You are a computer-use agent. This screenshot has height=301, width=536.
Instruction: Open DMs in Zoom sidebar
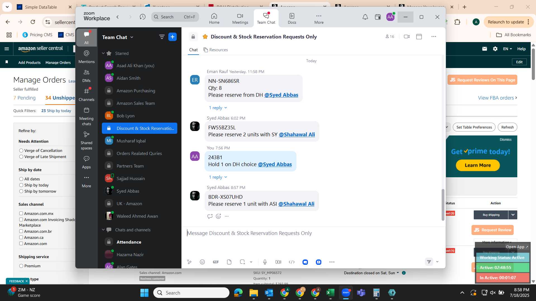click(x=87, y=76)
